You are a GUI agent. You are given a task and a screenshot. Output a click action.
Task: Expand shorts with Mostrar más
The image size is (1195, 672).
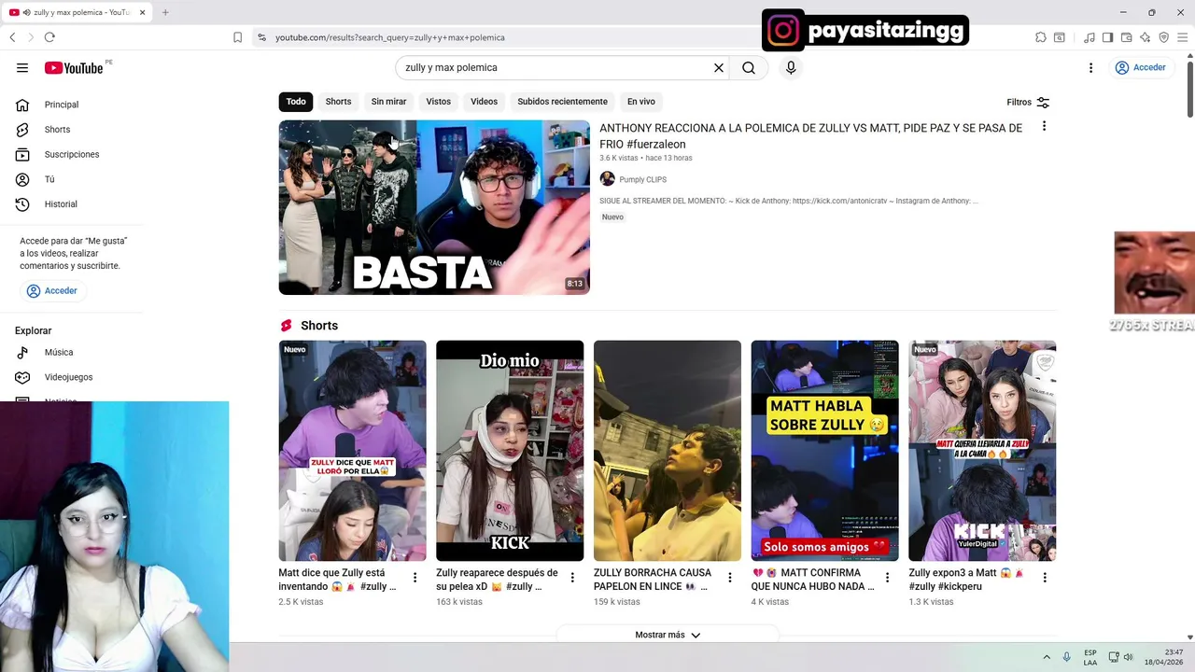pyautogui.click(x=668, y=635)
